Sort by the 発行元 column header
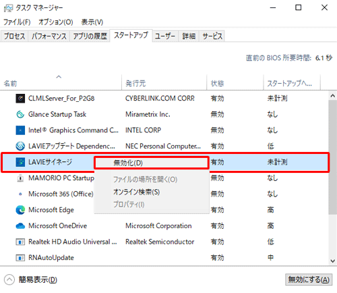Viewport: 337px width, 293px height. pyautogui.click(x=164, y=82)
